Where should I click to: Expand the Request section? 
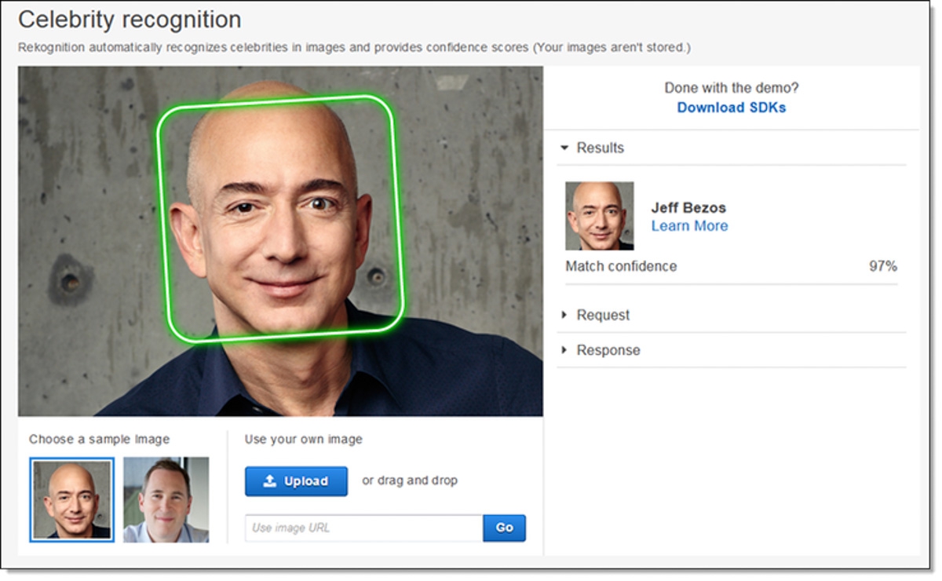[564, 315]
